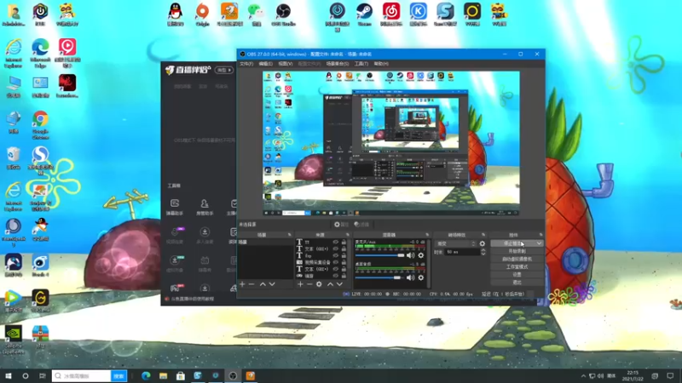Click the 退出 button in OBS

[517, 283]
